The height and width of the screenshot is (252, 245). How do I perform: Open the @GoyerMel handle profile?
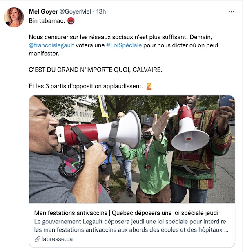pyautogui.click(x=75, y=11)
